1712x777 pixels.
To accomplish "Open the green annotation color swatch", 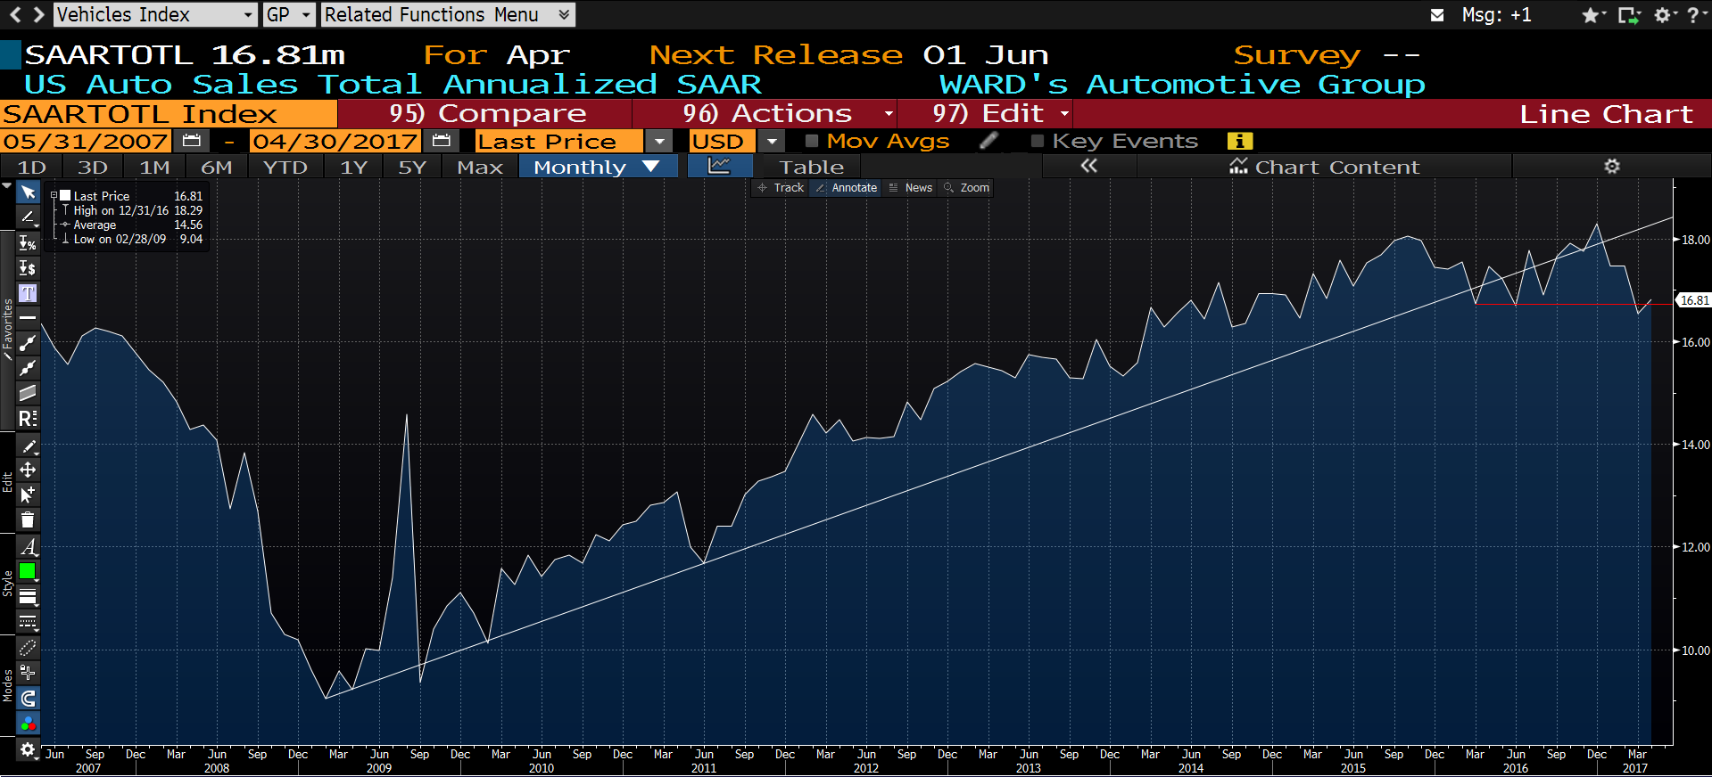I will point(28,571).
